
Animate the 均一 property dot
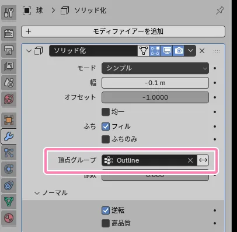pos(215,112)
